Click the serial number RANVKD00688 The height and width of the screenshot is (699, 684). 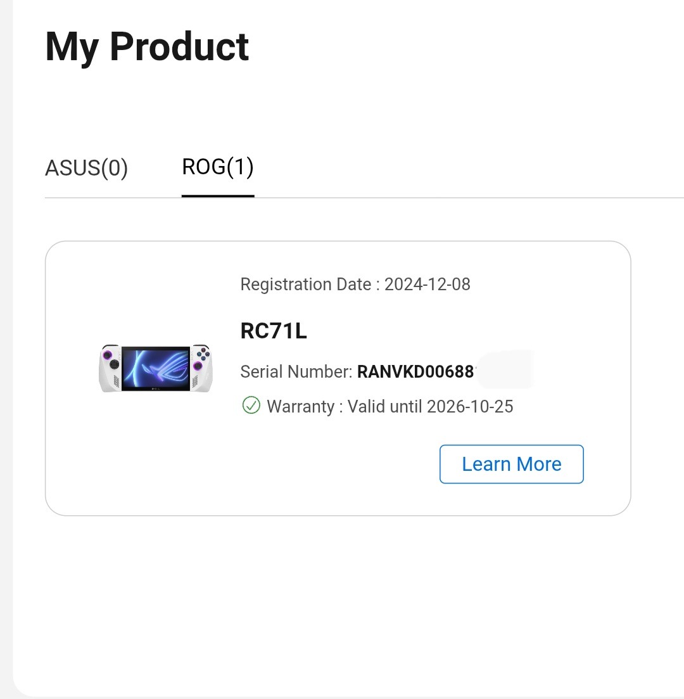(x=415, y=371)
